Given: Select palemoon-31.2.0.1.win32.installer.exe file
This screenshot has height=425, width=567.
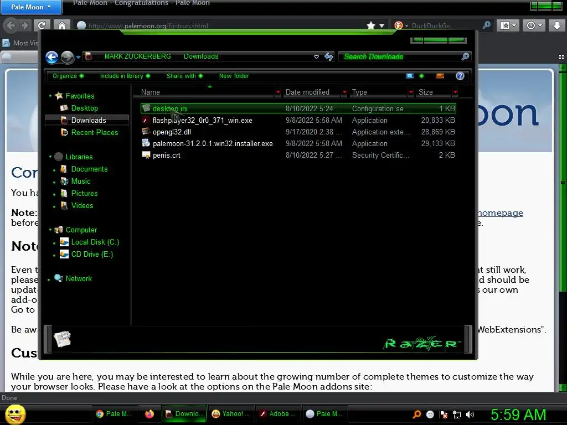Looking at the screenshot, I should point(298,143).
